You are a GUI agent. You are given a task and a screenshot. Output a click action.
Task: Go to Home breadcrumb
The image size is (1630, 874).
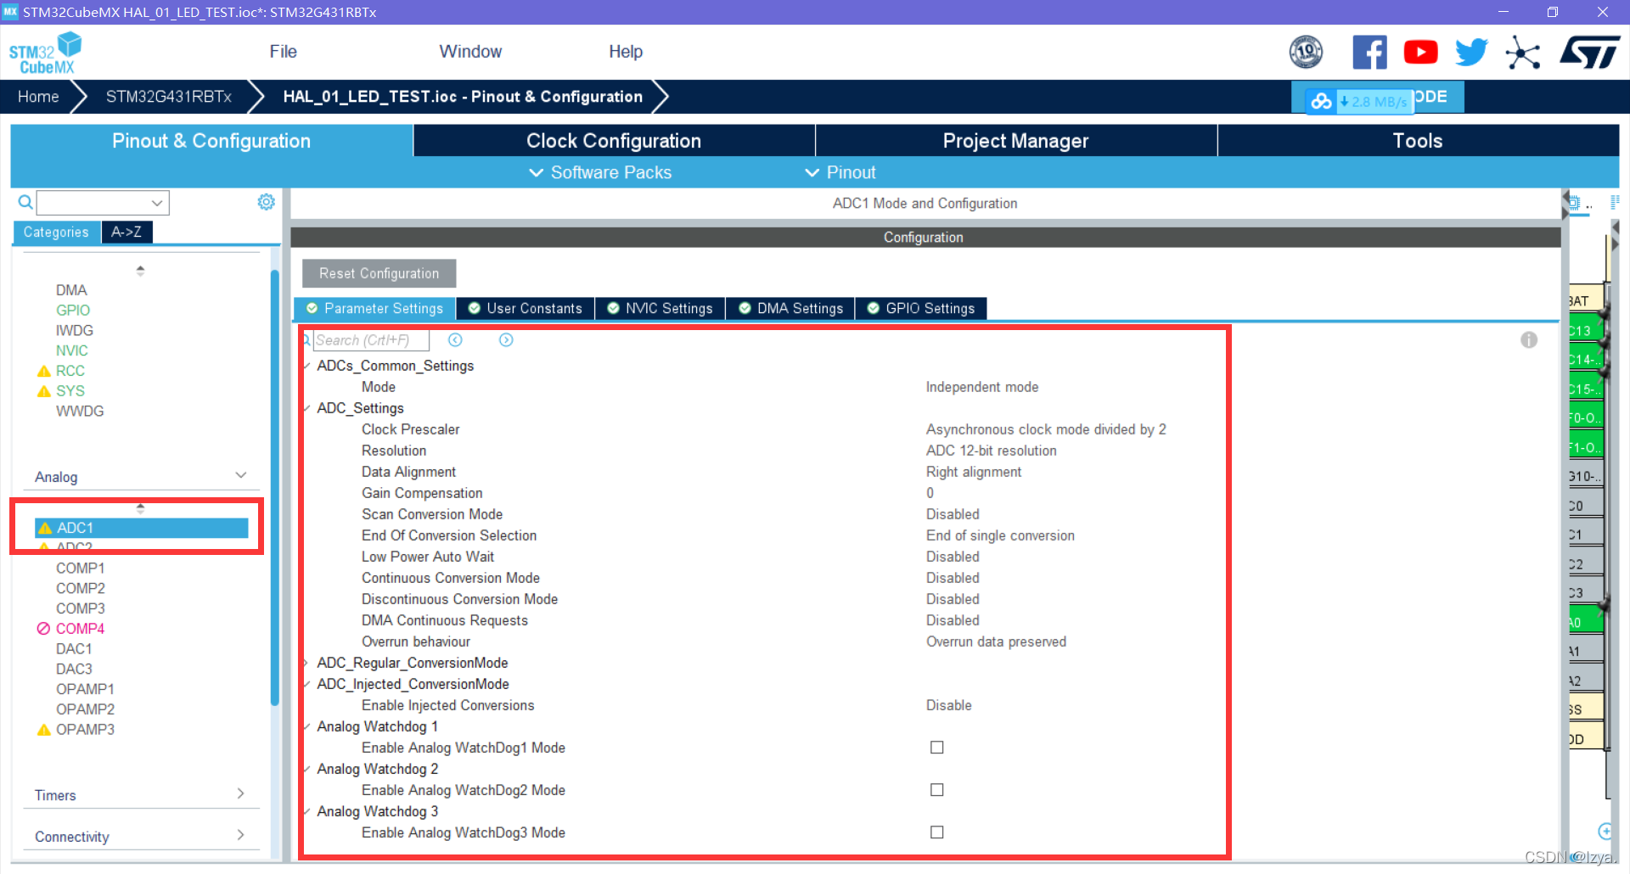point(38,97)
